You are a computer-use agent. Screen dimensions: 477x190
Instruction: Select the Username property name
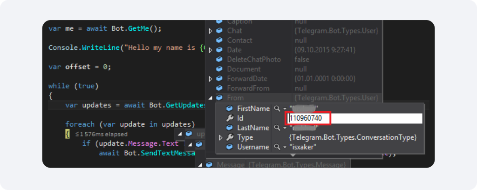pos(253,147)
